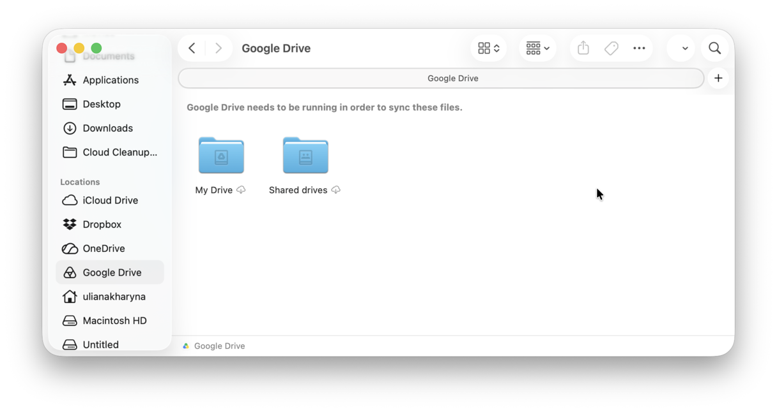Open iCloud Drive location
The width and height of the screenshot is (777, 412).
coord(110,200)
